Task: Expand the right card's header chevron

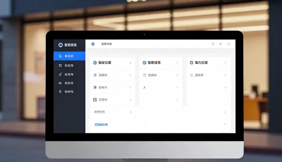Action: point(225,63)
